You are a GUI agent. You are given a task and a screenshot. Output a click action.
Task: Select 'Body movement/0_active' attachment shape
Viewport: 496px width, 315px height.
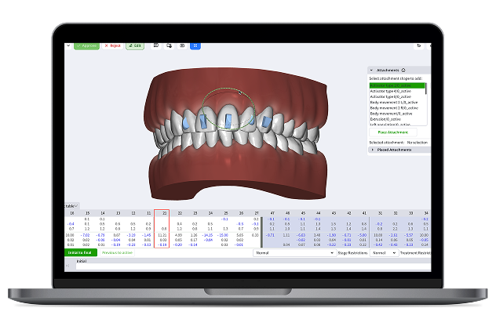(390, 113)
